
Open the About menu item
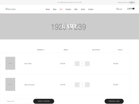(83, 9)
